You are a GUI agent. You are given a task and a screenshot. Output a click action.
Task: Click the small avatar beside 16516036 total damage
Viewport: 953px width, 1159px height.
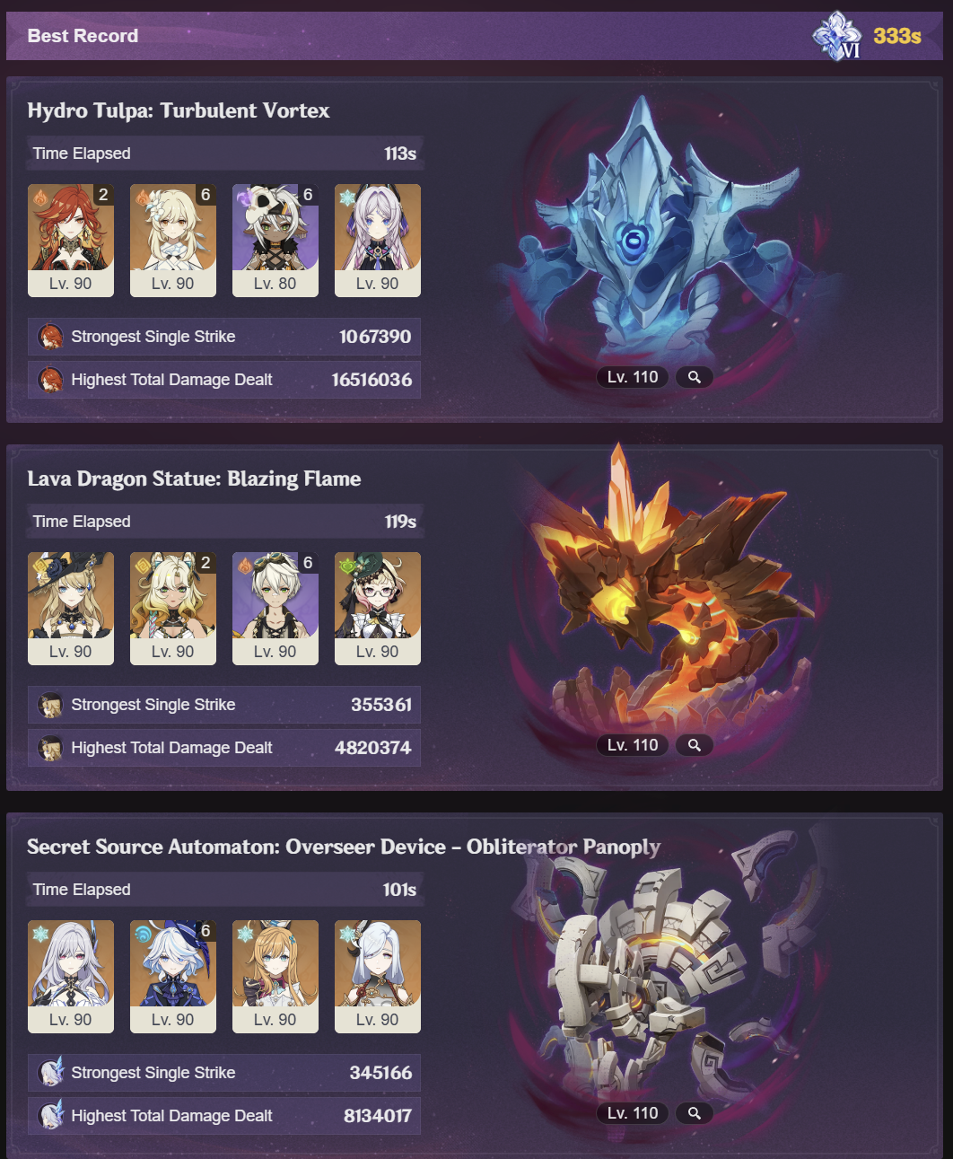pyautogui.click(x=50, y=380)
